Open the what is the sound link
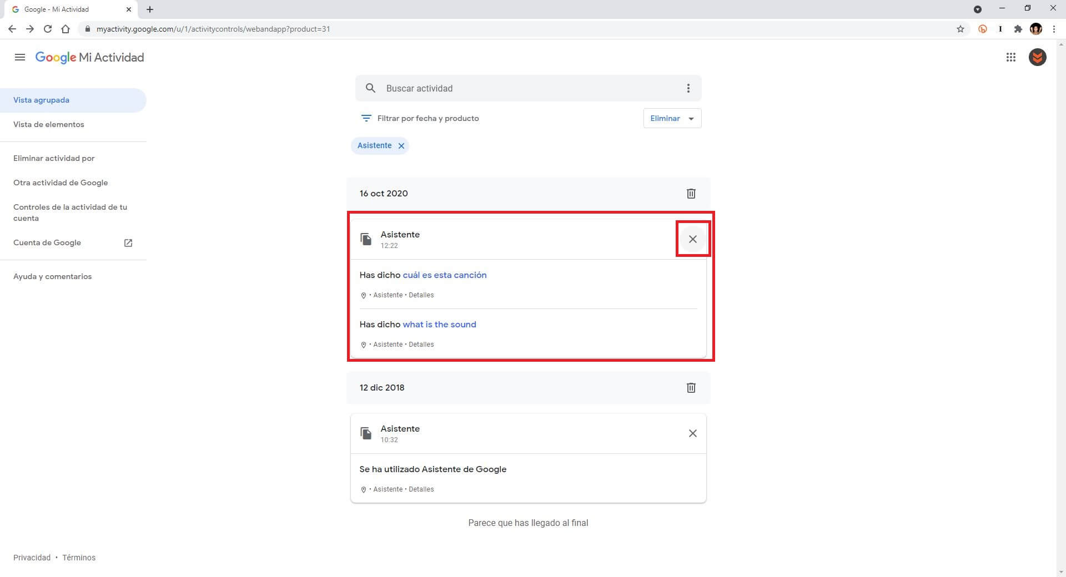Screen dimensions: 1066x577 [x=440, y=325]
